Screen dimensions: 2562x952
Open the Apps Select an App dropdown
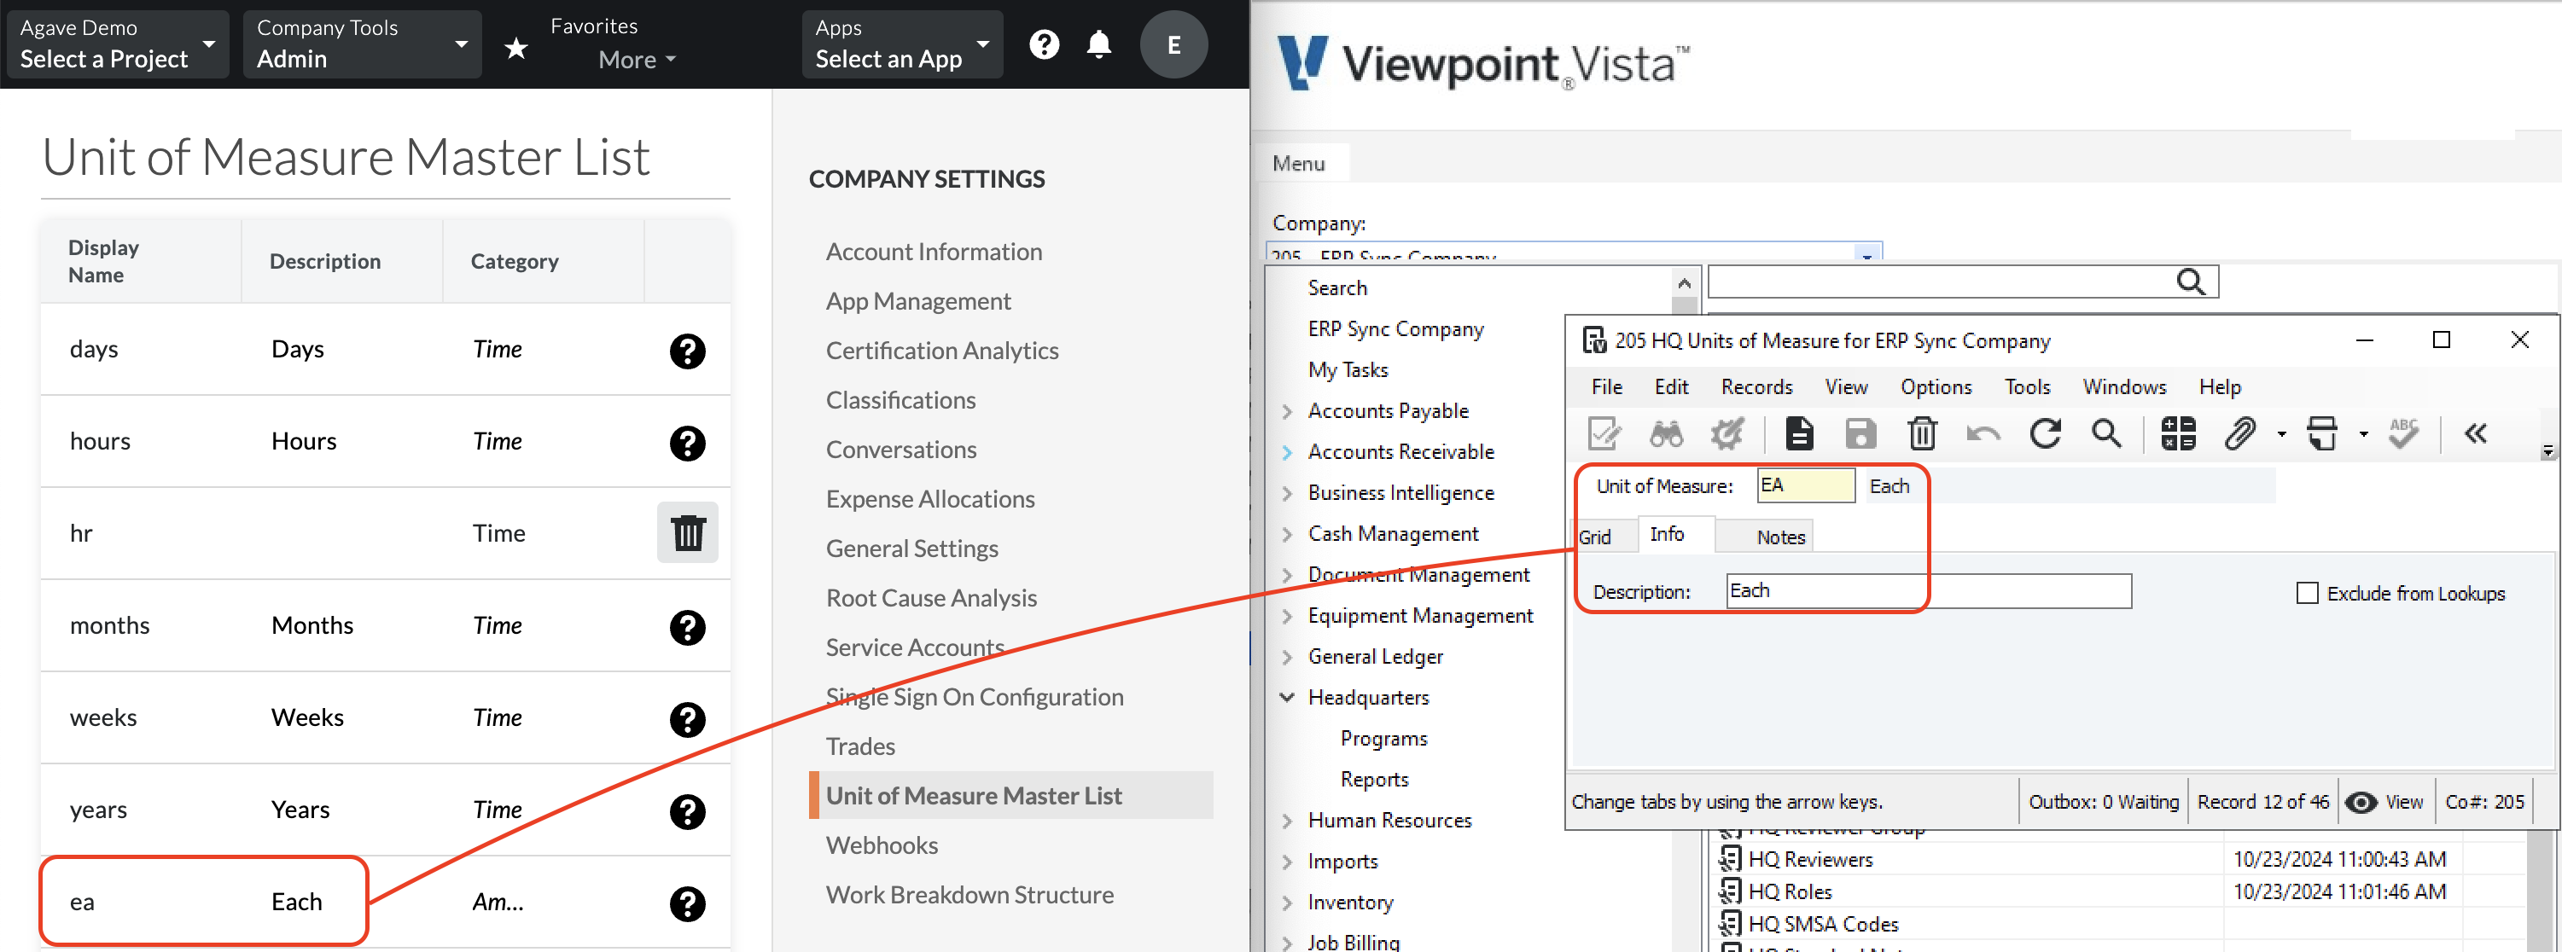902,44
